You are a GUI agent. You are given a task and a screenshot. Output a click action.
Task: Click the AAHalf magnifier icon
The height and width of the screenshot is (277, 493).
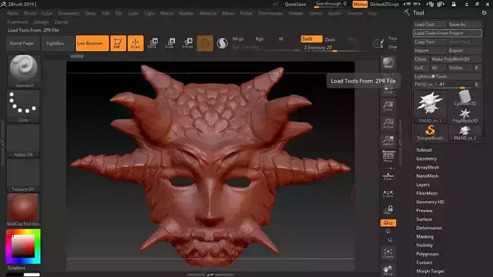pyautogui.click(x=388, y=141)
